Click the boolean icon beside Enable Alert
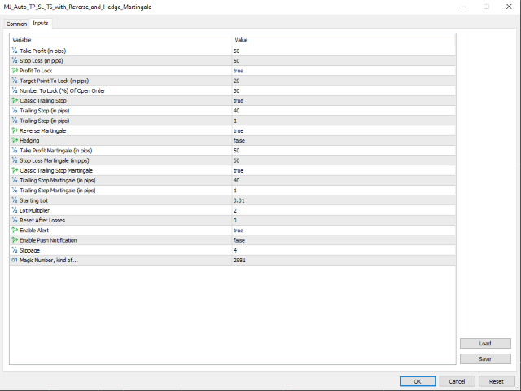Screen dimensions: 521x391 [x=15, y=230]
